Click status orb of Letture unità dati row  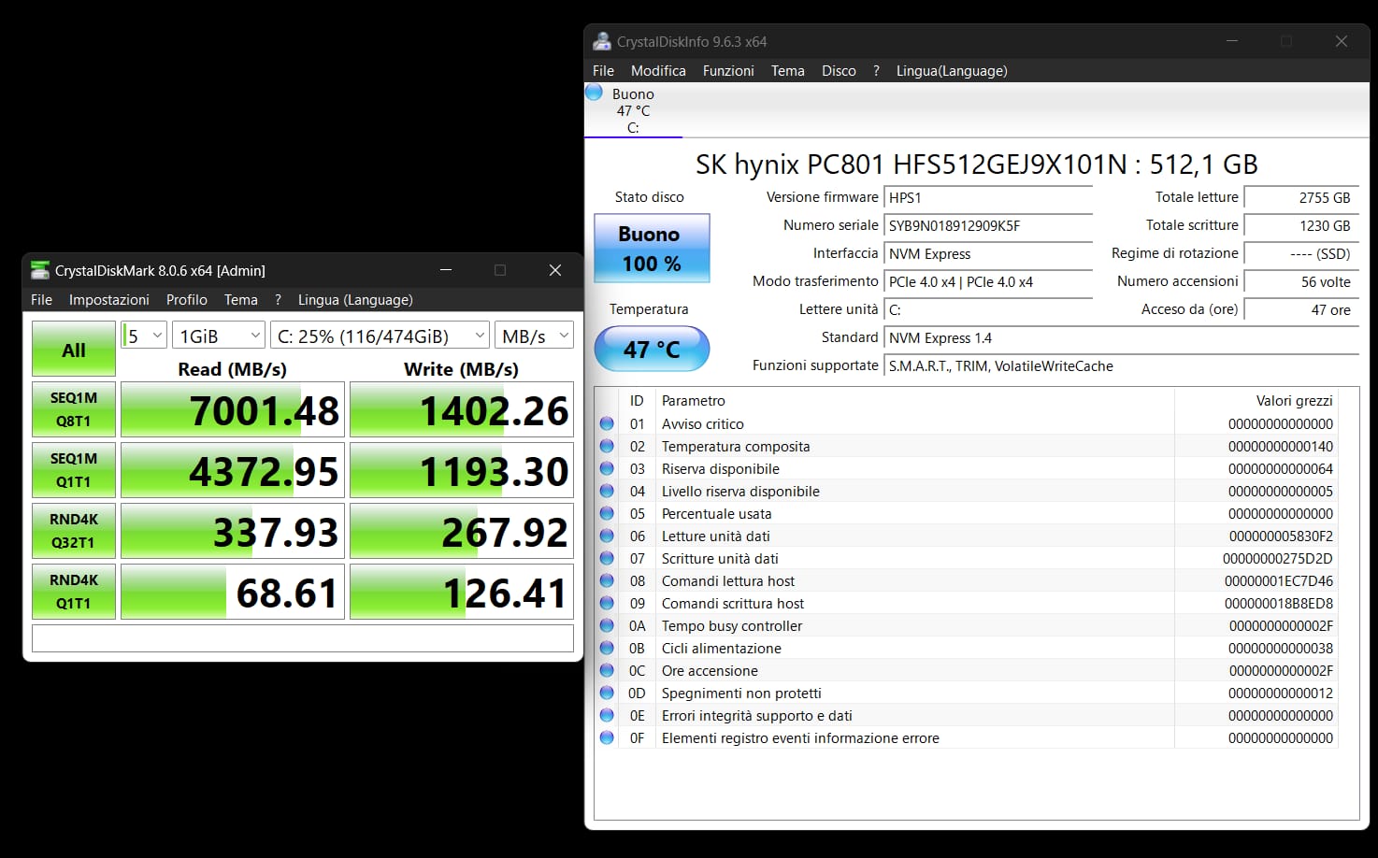click(x=607, y=536)
